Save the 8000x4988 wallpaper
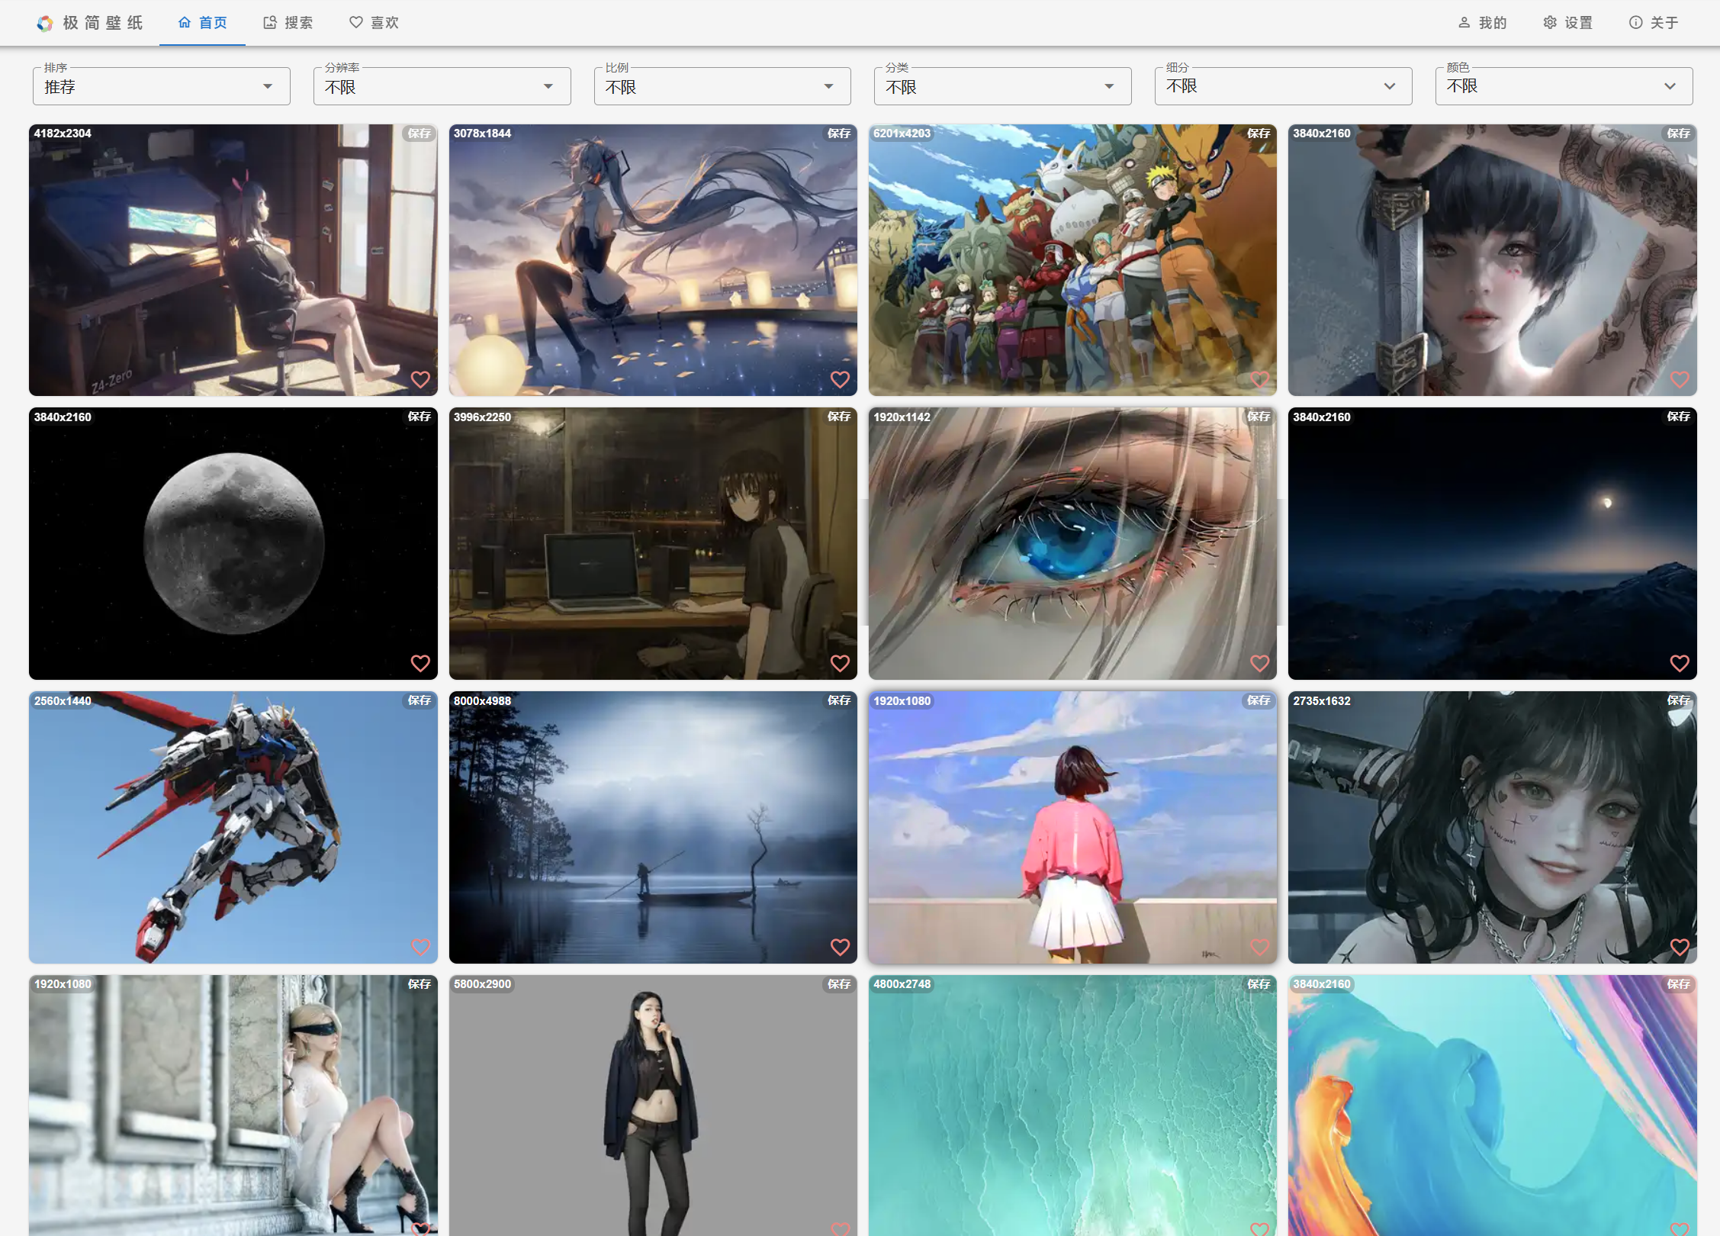 click(838, 700)
